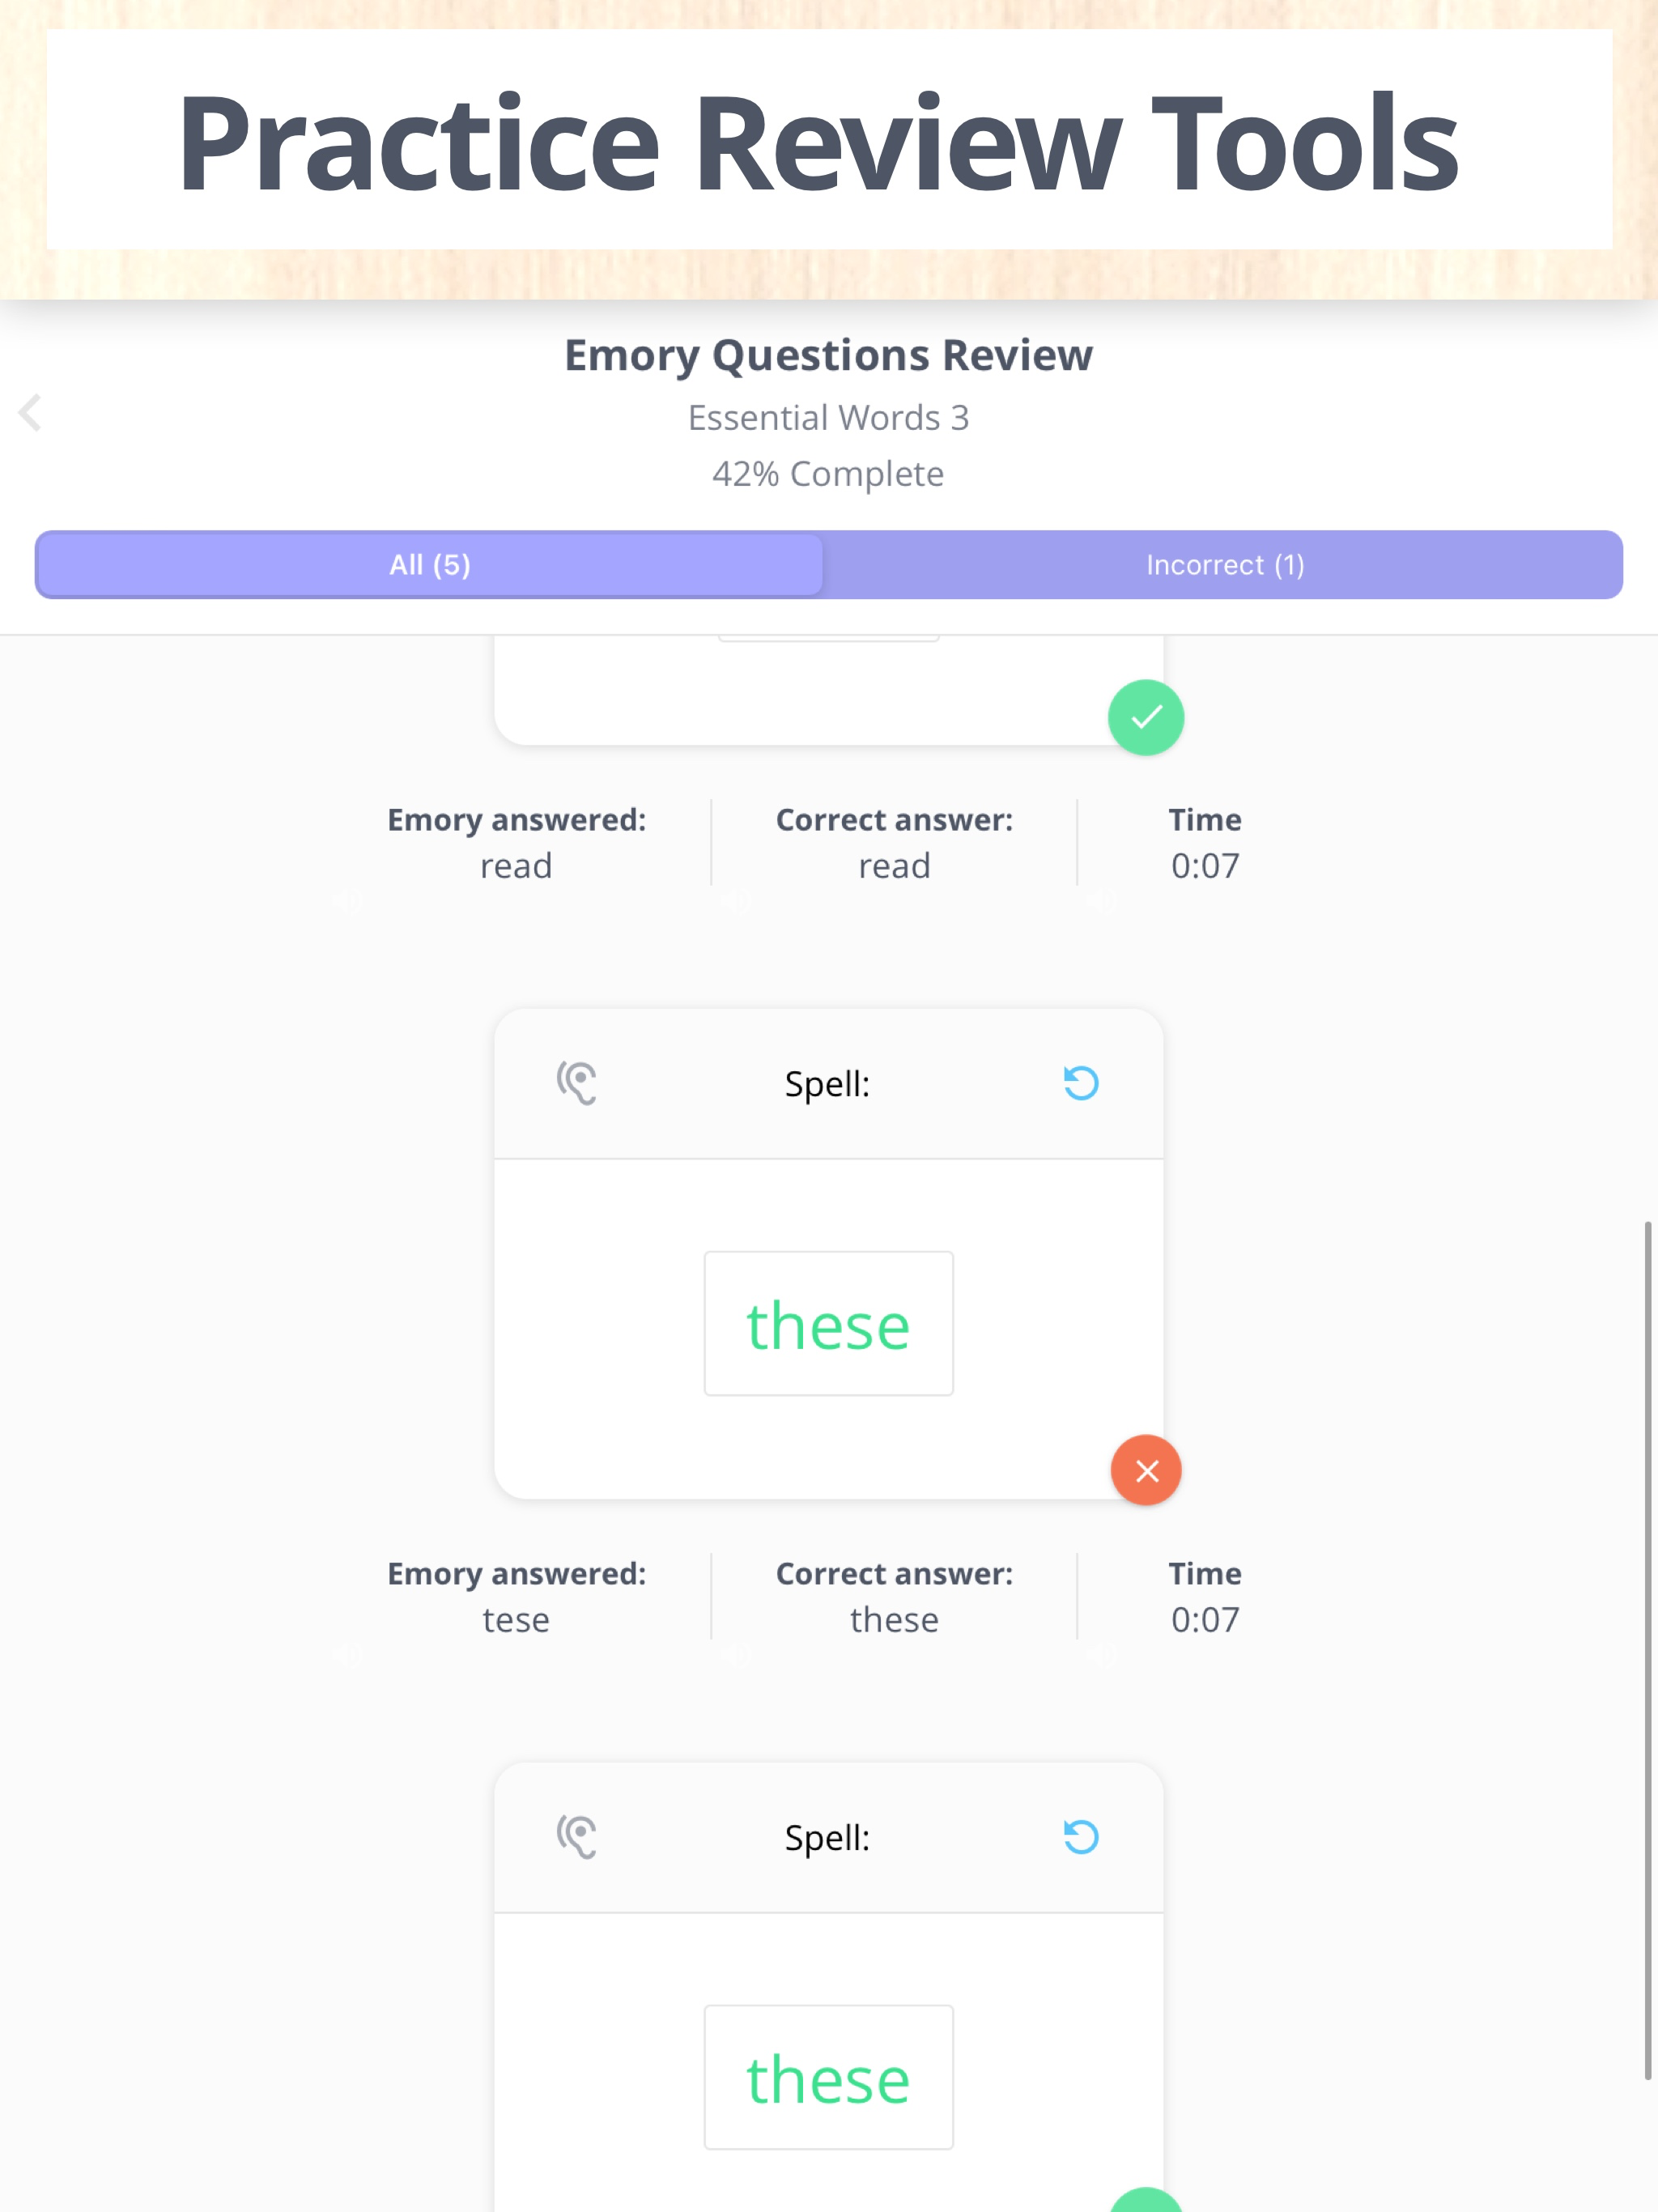Screen dimensions: 1658x2212
Task: Tap the back chevron beside the review title
Action: 31,414
